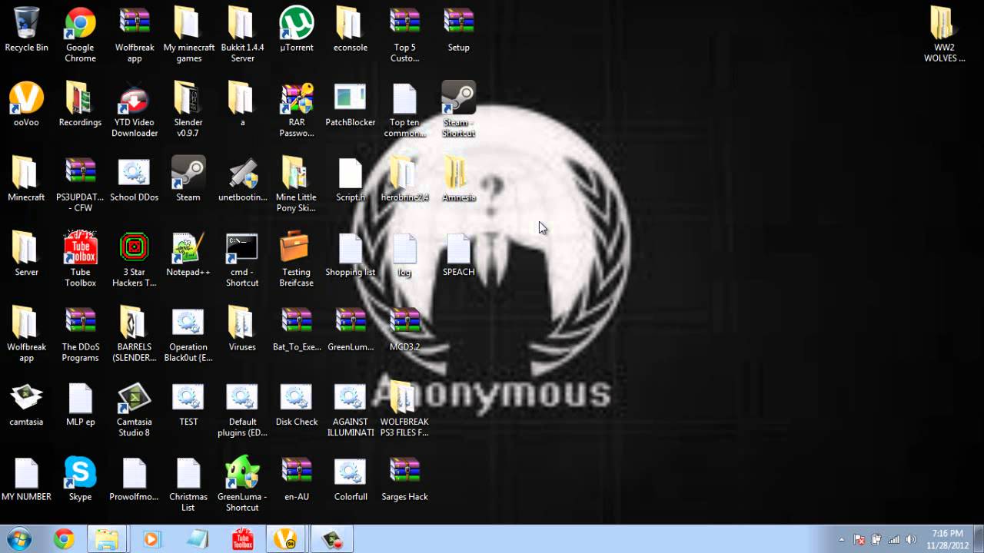Launch the GreenLuma - Shortcut icon
The height and width of the screenshot is (553, 984).
pyautogui.click(x=242, y=484)
